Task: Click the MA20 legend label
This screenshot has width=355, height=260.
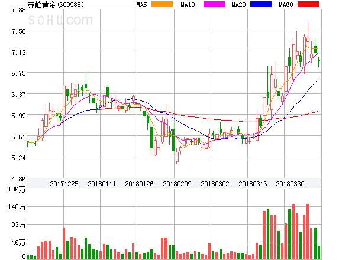Action: tap(238, 5)
